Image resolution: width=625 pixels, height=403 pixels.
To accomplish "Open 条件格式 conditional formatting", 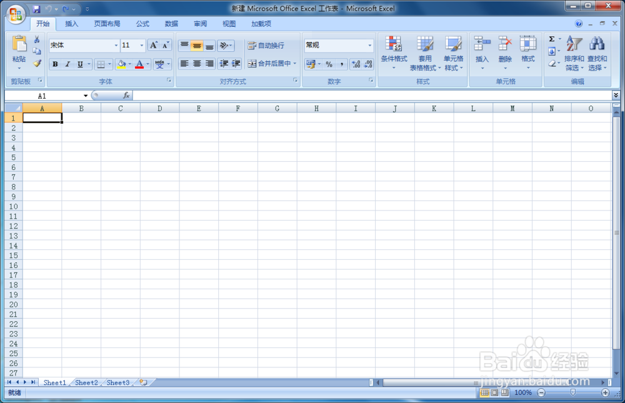I will tap(394, 52).
